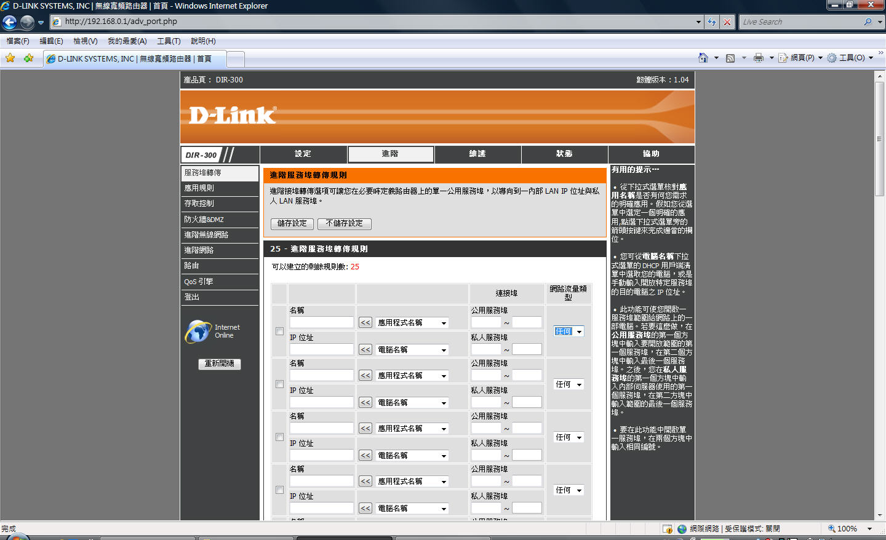Switch to the 設定 tab

click(303, 154)
